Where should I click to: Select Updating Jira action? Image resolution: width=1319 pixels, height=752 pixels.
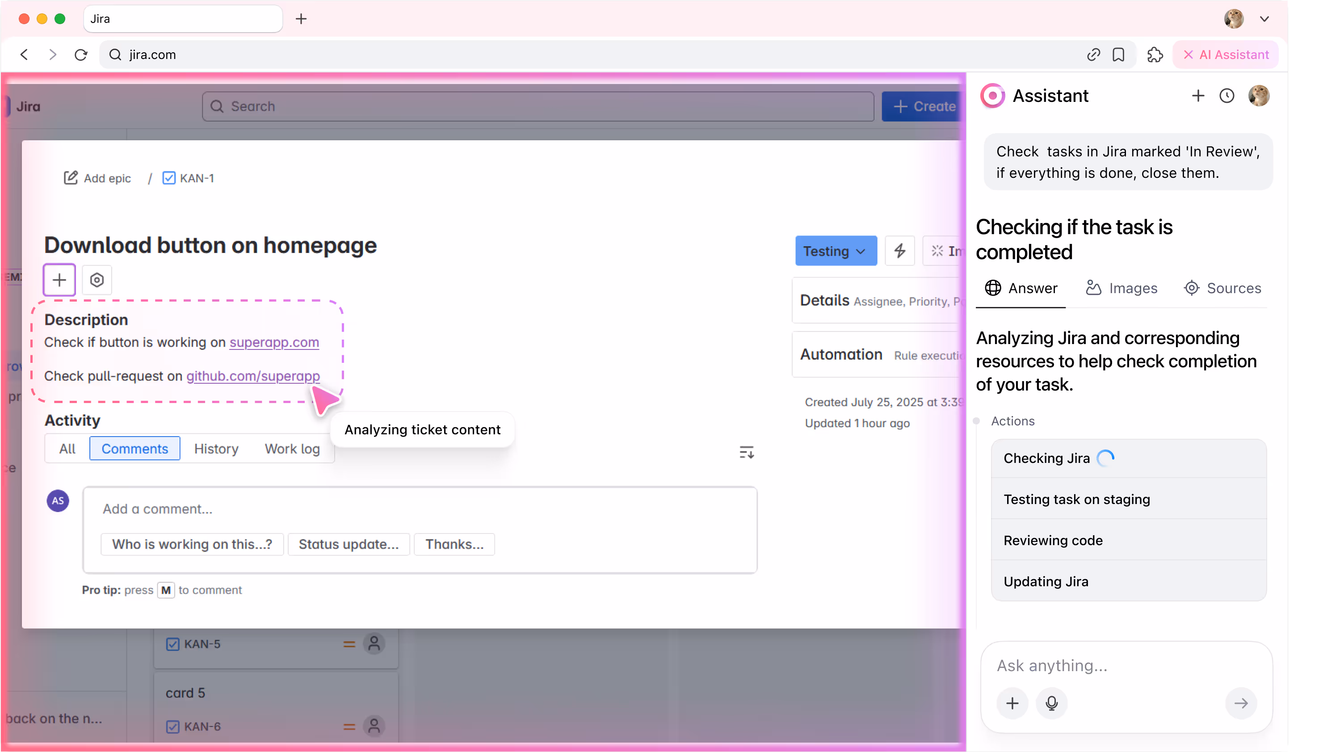(1128, 582)
